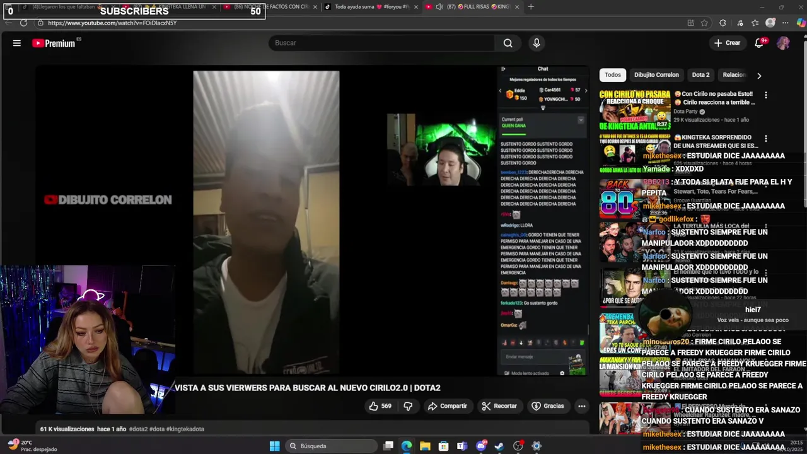Select the Dibujito Correlon filter chip
Viewport: 807px width, 454px height.
(x=656, y=74)
